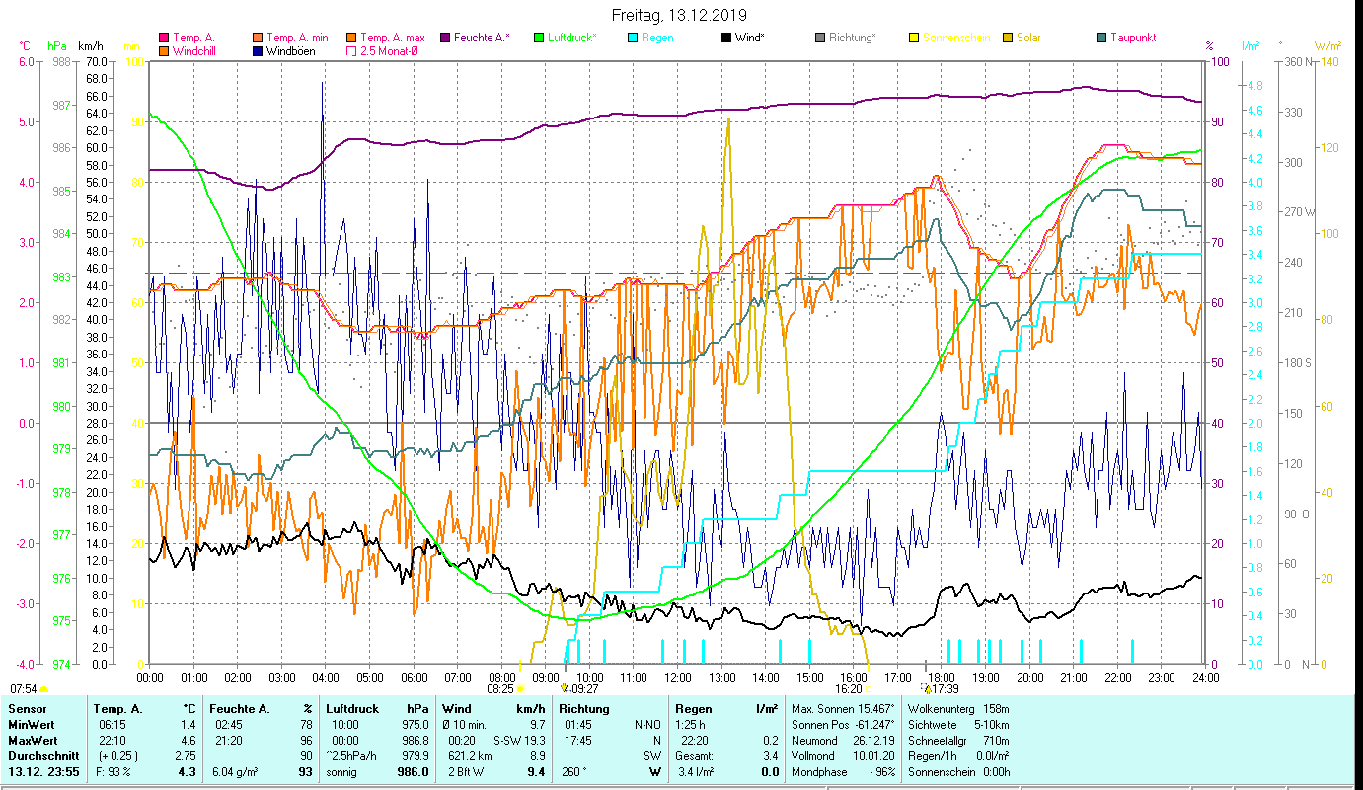
Task: Click the 621.2 km wind run value
Action: 468,756
